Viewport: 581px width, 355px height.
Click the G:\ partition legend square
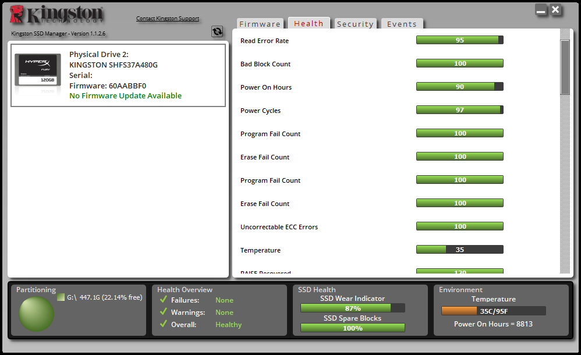[61, 297]
